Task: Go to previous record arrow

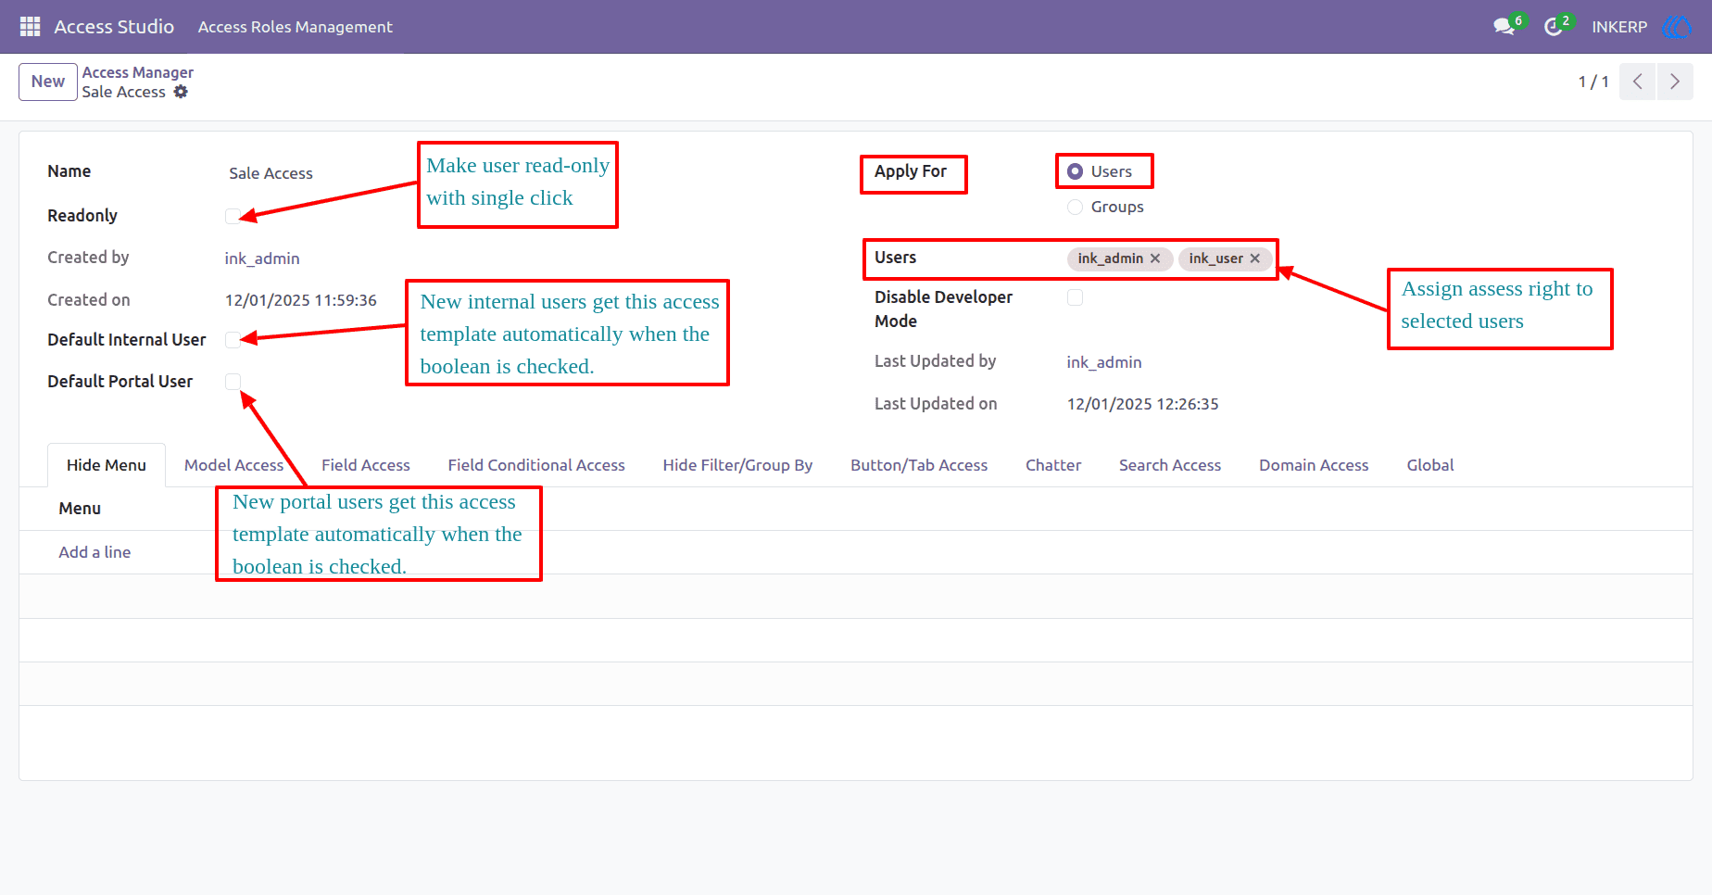Action: click(1637, 82)
